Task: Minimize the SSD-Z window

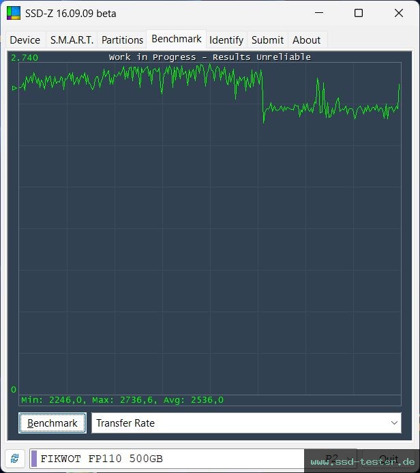Action: click(319, 13)
